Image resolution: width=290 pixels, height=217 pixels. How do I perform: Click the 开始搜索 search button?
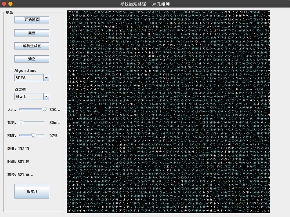[x=32, y=20]
